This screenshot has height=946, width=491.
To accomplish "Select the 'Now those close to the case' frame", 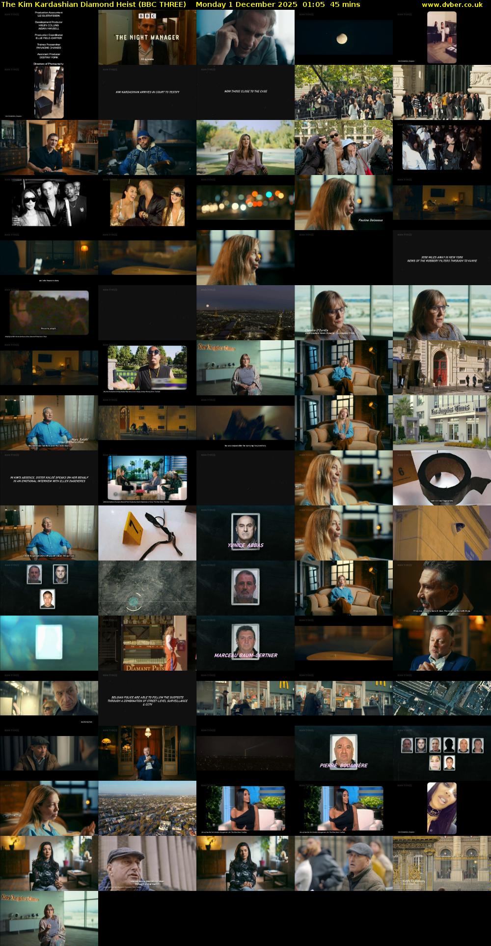I will click(245, 92).
